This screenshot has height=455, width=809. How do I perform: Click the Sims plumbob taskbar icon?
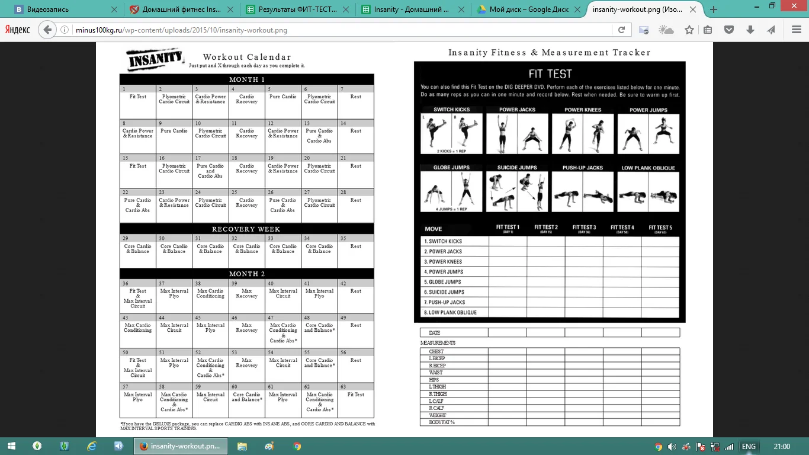tap(37, 446)
